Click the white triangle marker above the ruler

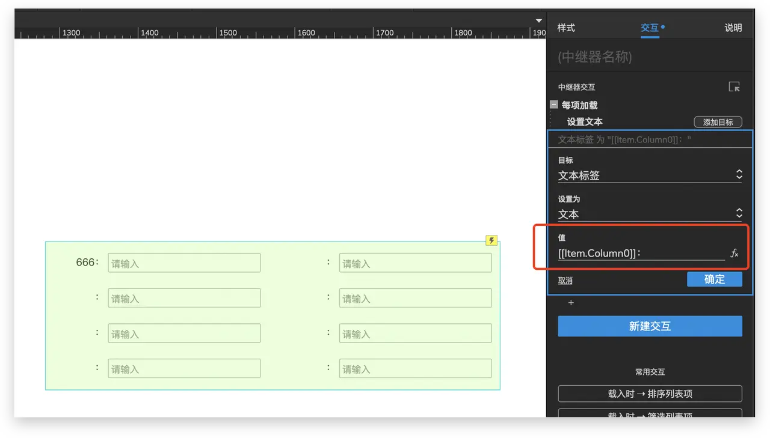(x=539, y=21)
